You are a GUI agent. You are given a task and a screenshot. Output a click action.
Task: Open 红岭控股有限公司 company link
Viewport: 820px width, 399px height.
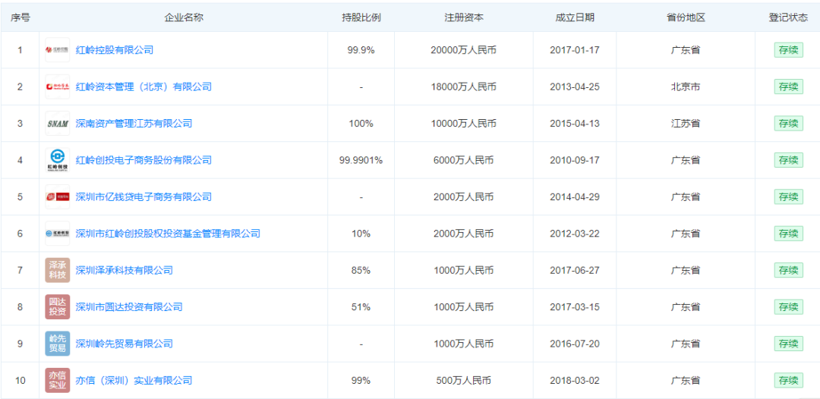(x=115, y=50)
